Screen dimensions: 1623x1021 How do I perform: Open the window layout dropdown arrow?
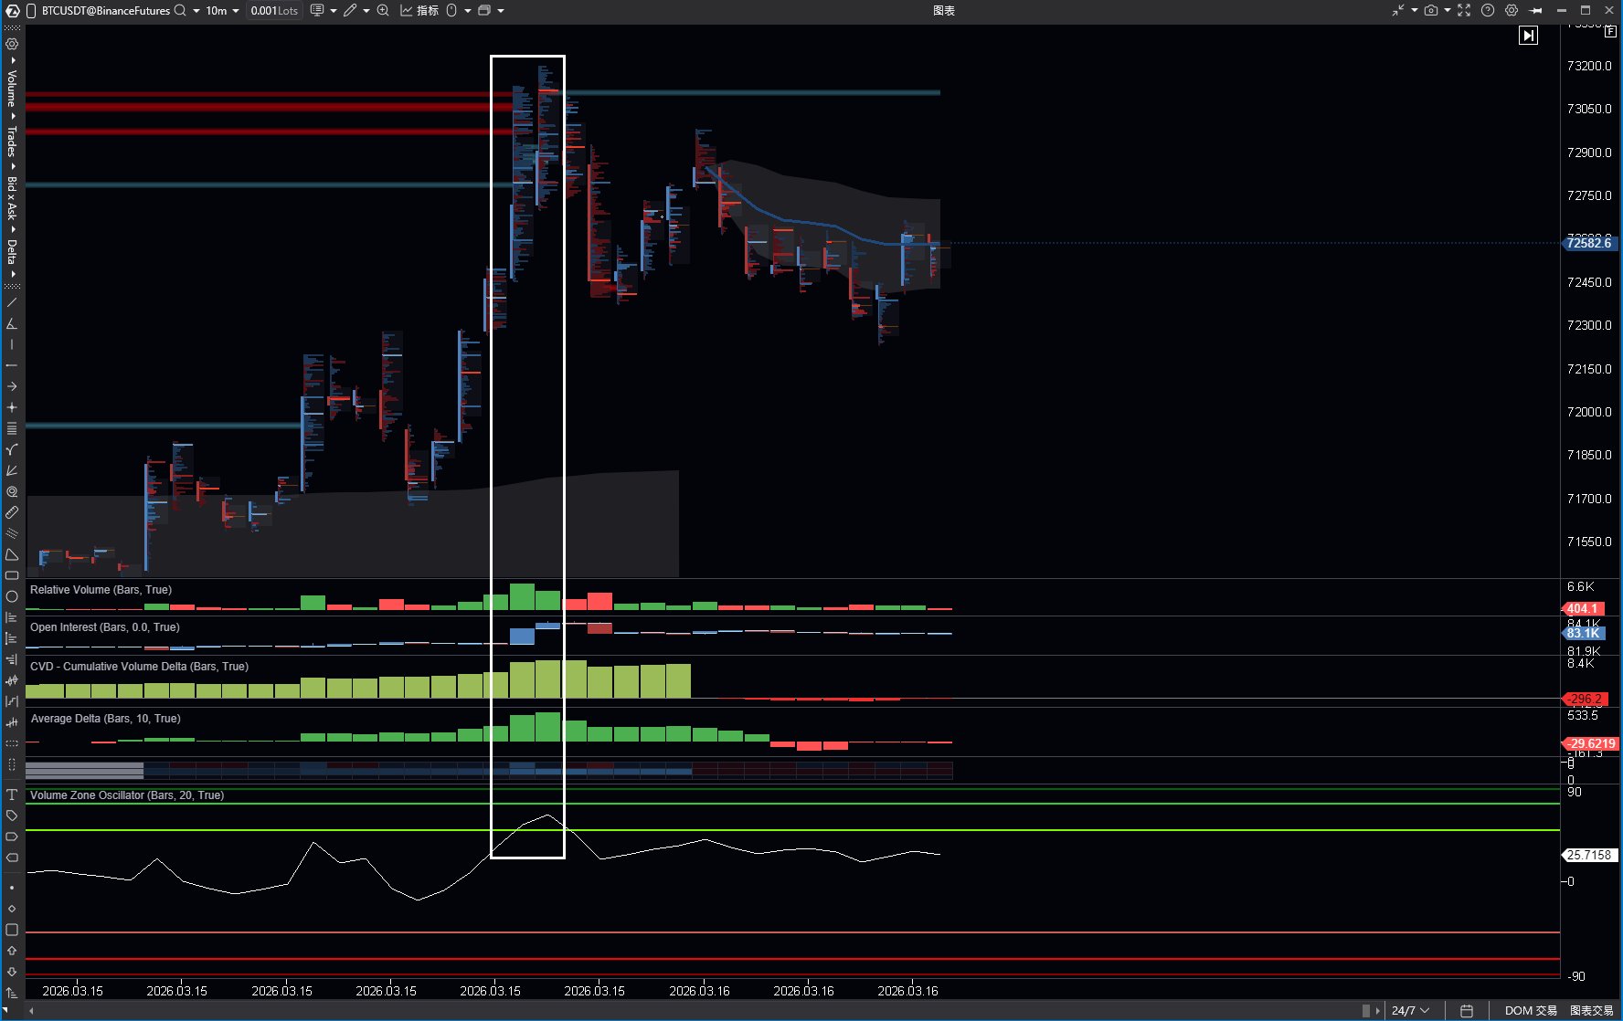tap(501, 10)
